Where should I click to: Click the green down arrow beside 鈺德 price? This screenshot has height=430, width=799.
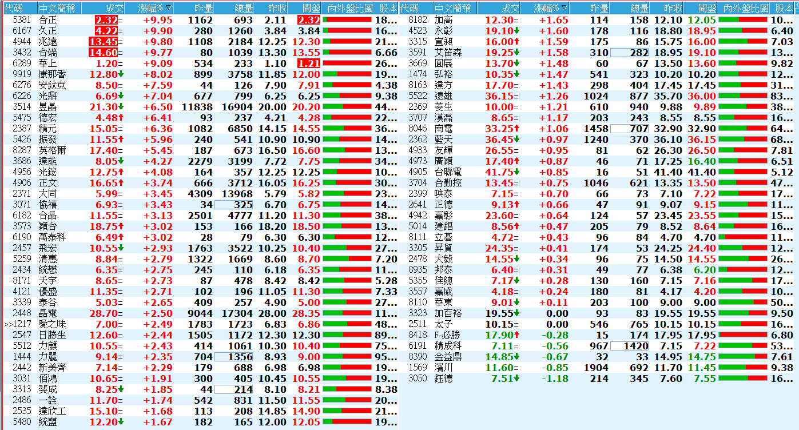[517, 379]
